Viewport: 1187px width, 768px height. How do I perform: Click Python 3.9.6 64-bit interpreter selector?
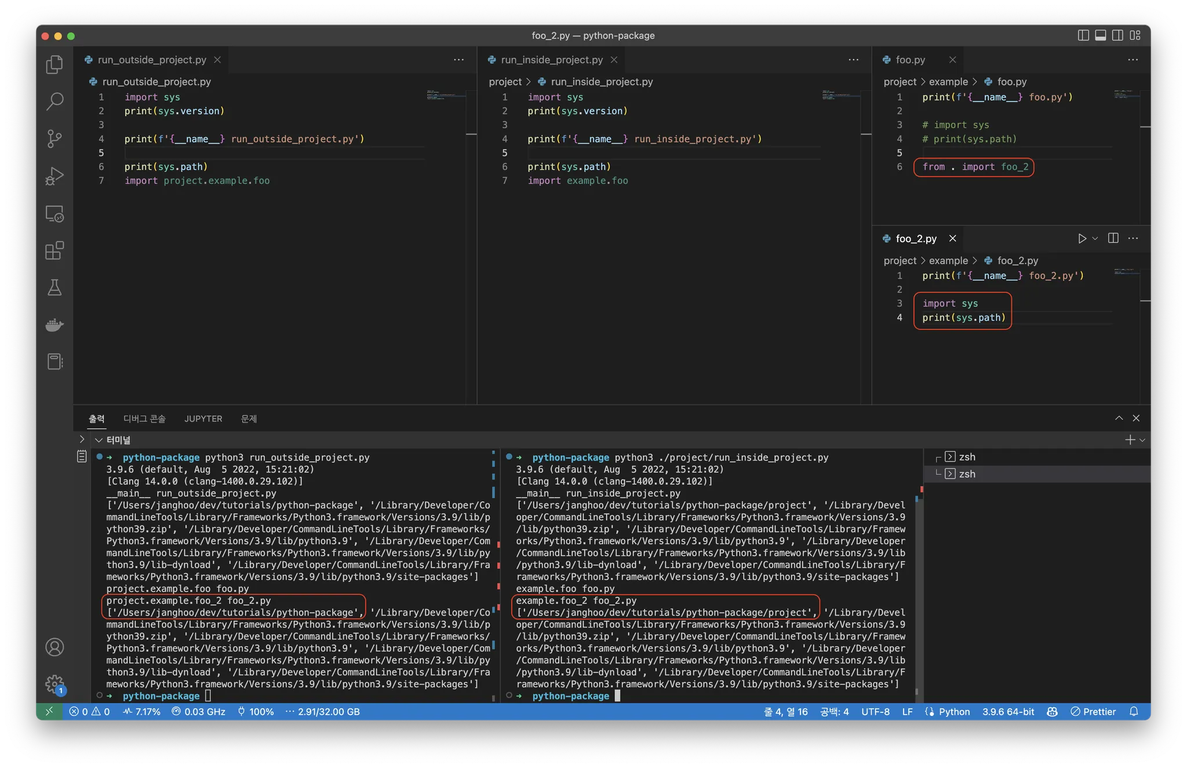coord(1007,712)
